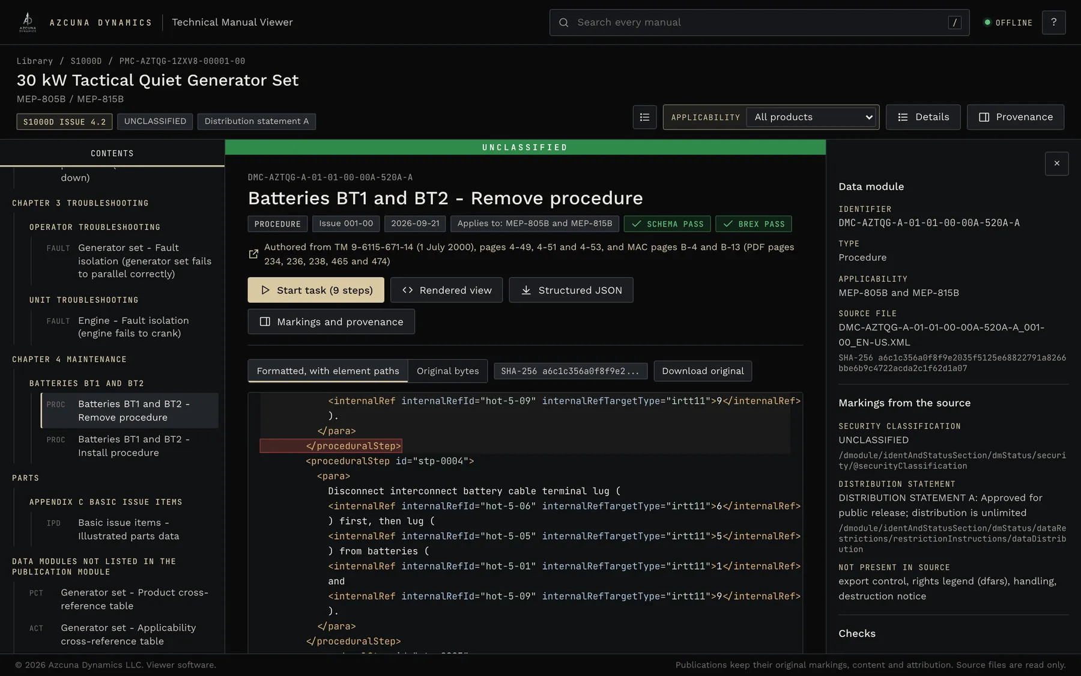Click the Technical Manual Viewer title
This screenshot has width=1081, height=676.
click(x=232, y=22)
